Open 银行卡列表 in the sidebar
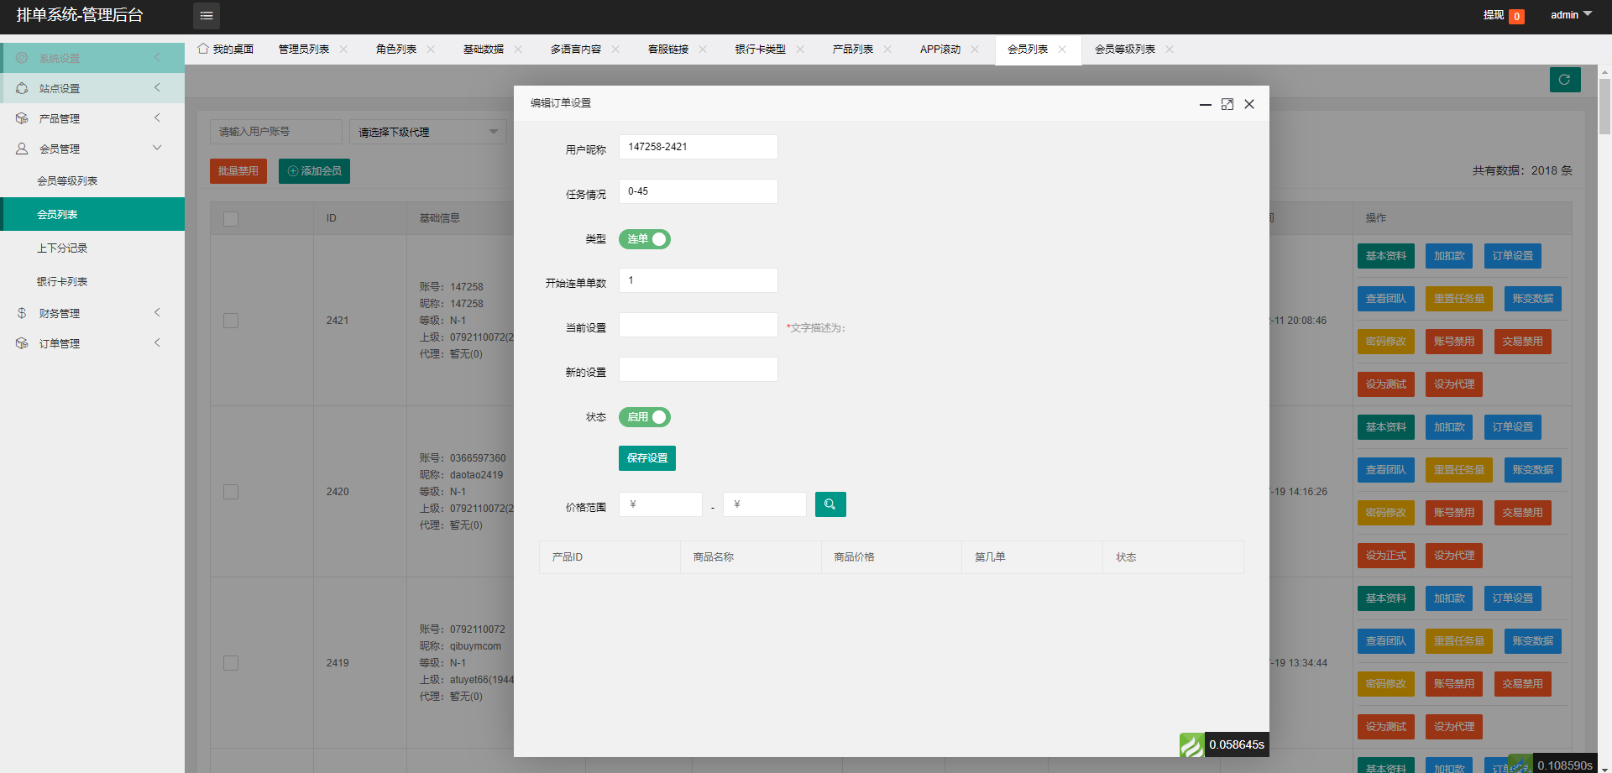Viewport: 1612px width, 773px height. pos(62,282)
